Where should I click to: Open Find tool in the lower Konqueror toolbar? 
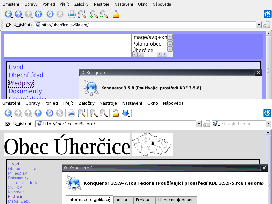(x=82, y=113)
